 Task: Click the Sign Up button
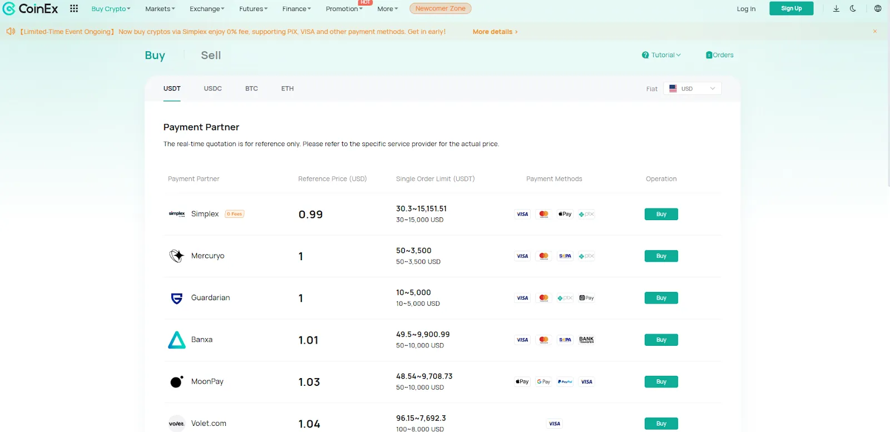(792, 8)
